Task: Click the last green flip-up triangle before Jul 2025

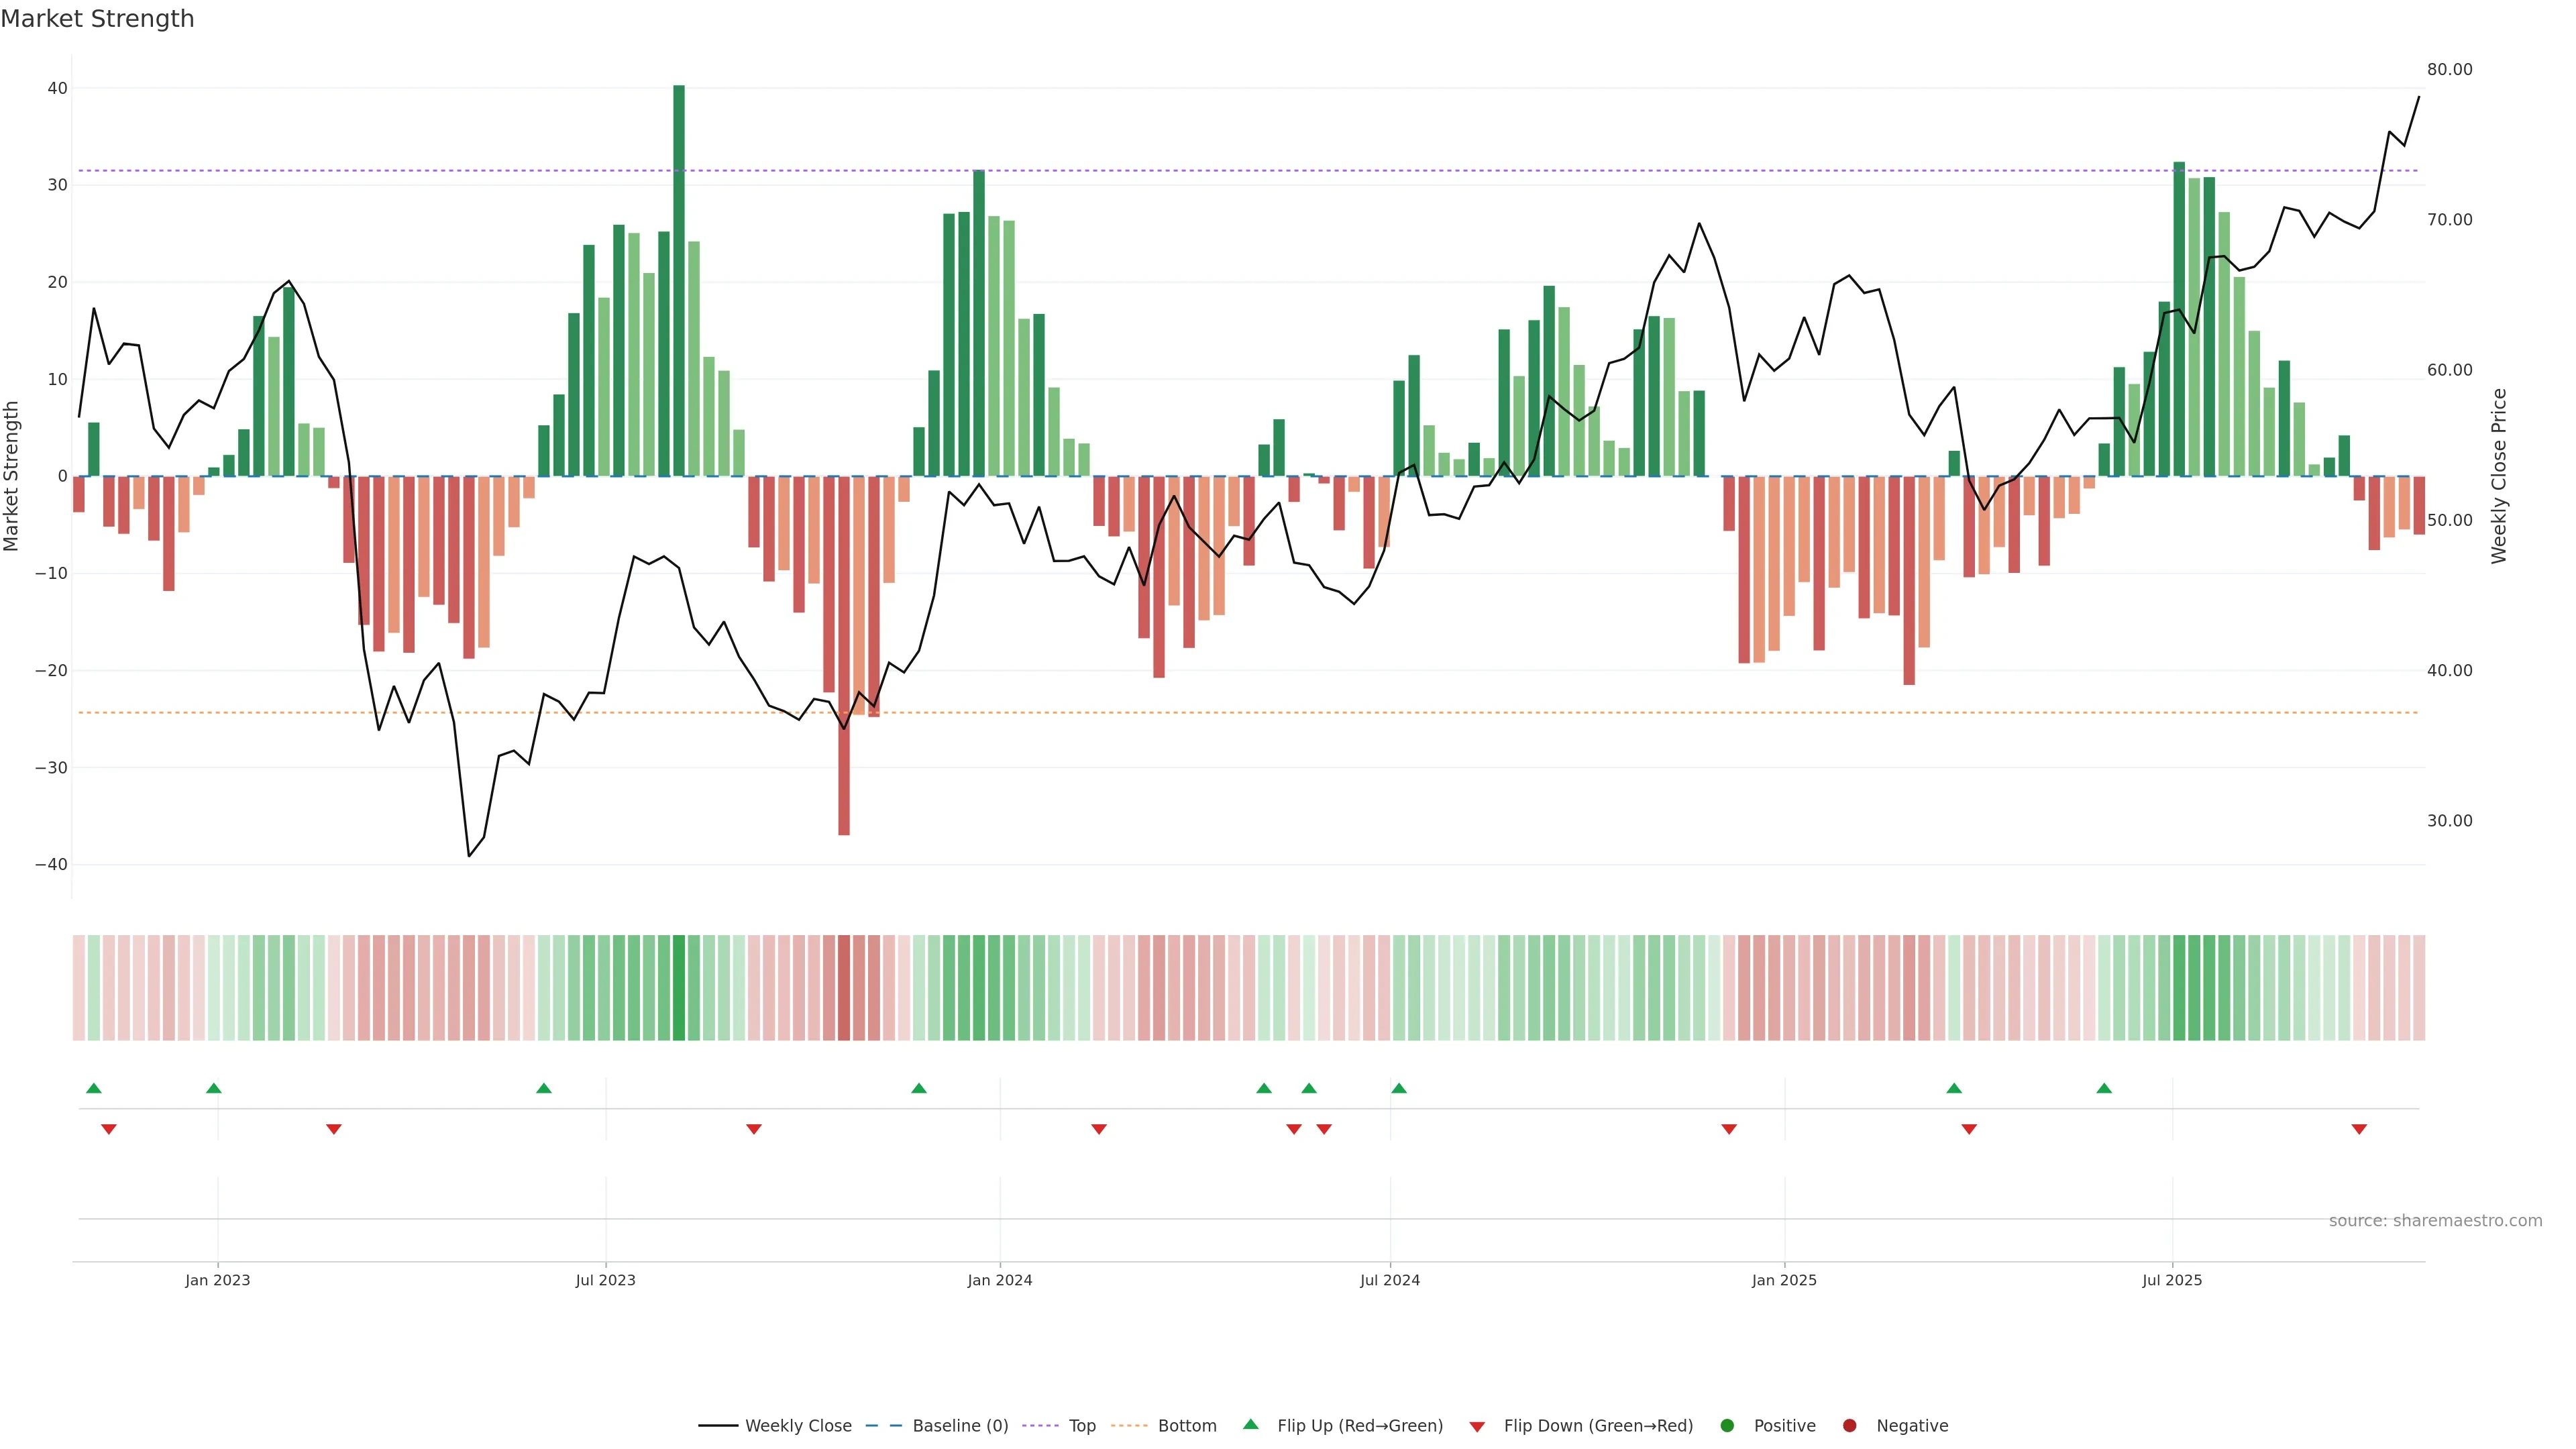Action: click(x=2104, y=1088)
